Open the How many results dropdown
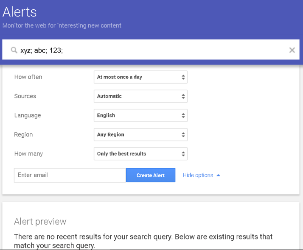 point(140,154)
